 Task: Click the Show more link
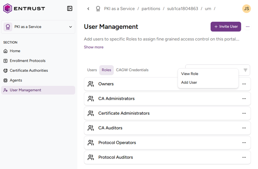pyautogui.click(x=94, y=47)
